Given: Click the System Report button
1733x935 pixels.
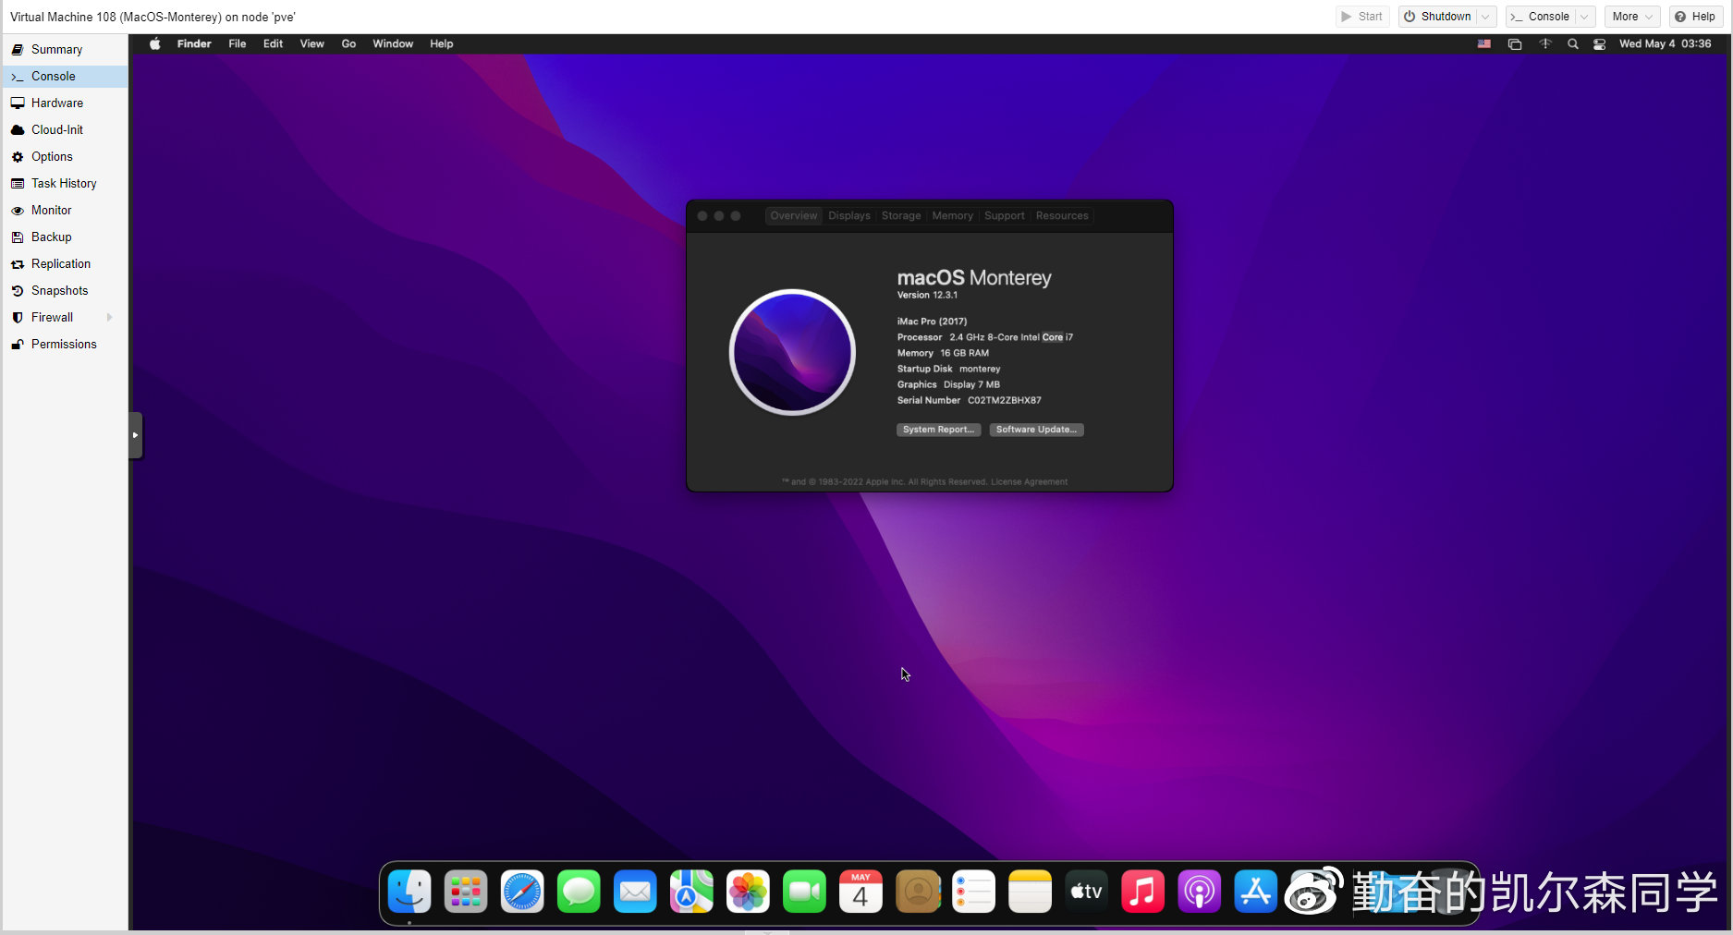Looking at the screenshot, I should [x=938, y=430].
